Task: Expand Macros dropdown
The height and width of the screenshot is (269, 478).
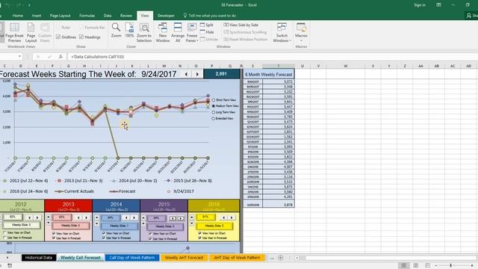Action: 301,40
